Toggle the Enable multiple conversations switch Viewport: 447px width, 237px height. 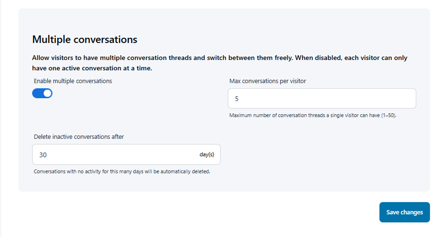coord(42,93)
